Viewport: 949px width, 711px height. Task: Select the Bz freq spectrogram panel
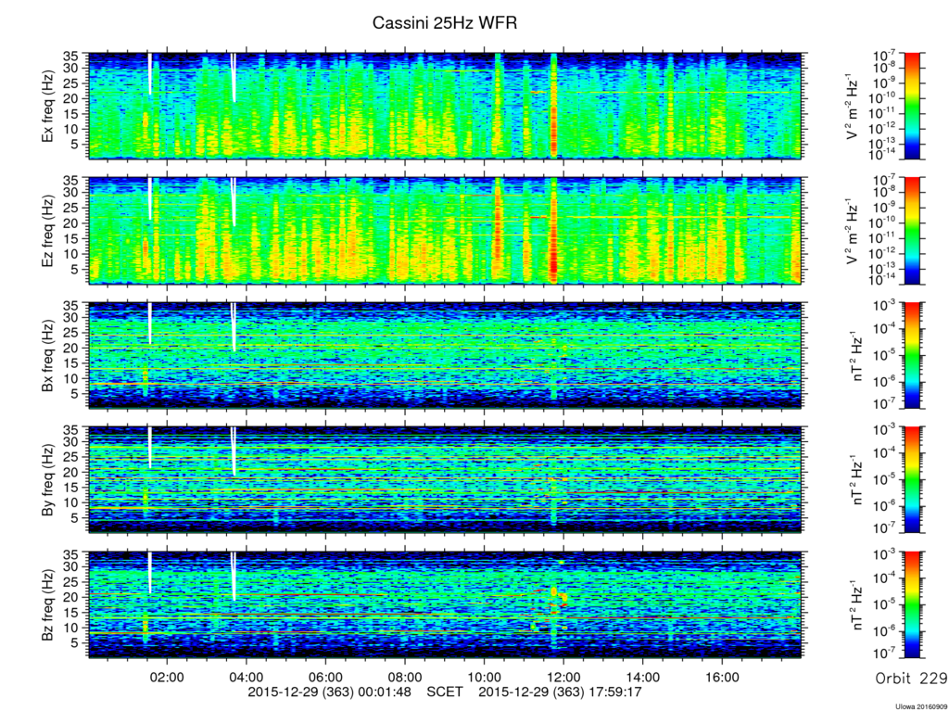point(445,603)
